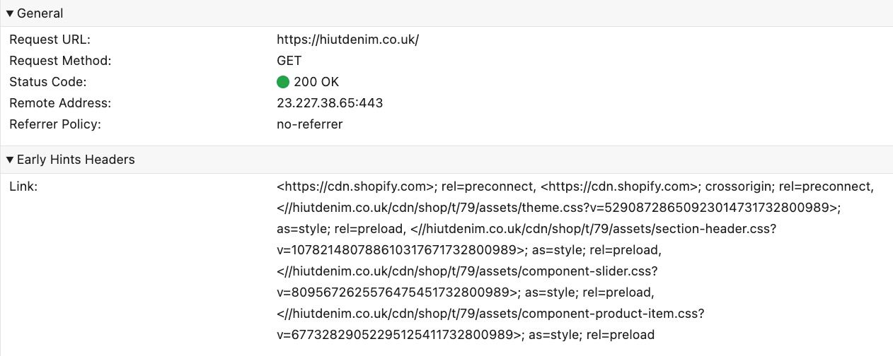Click the Link header label
Viewport: 893px width, 356px height.
(23, 186)
